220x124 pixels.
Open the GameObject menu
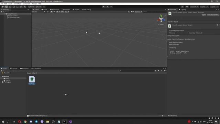(x=18, y=4)
